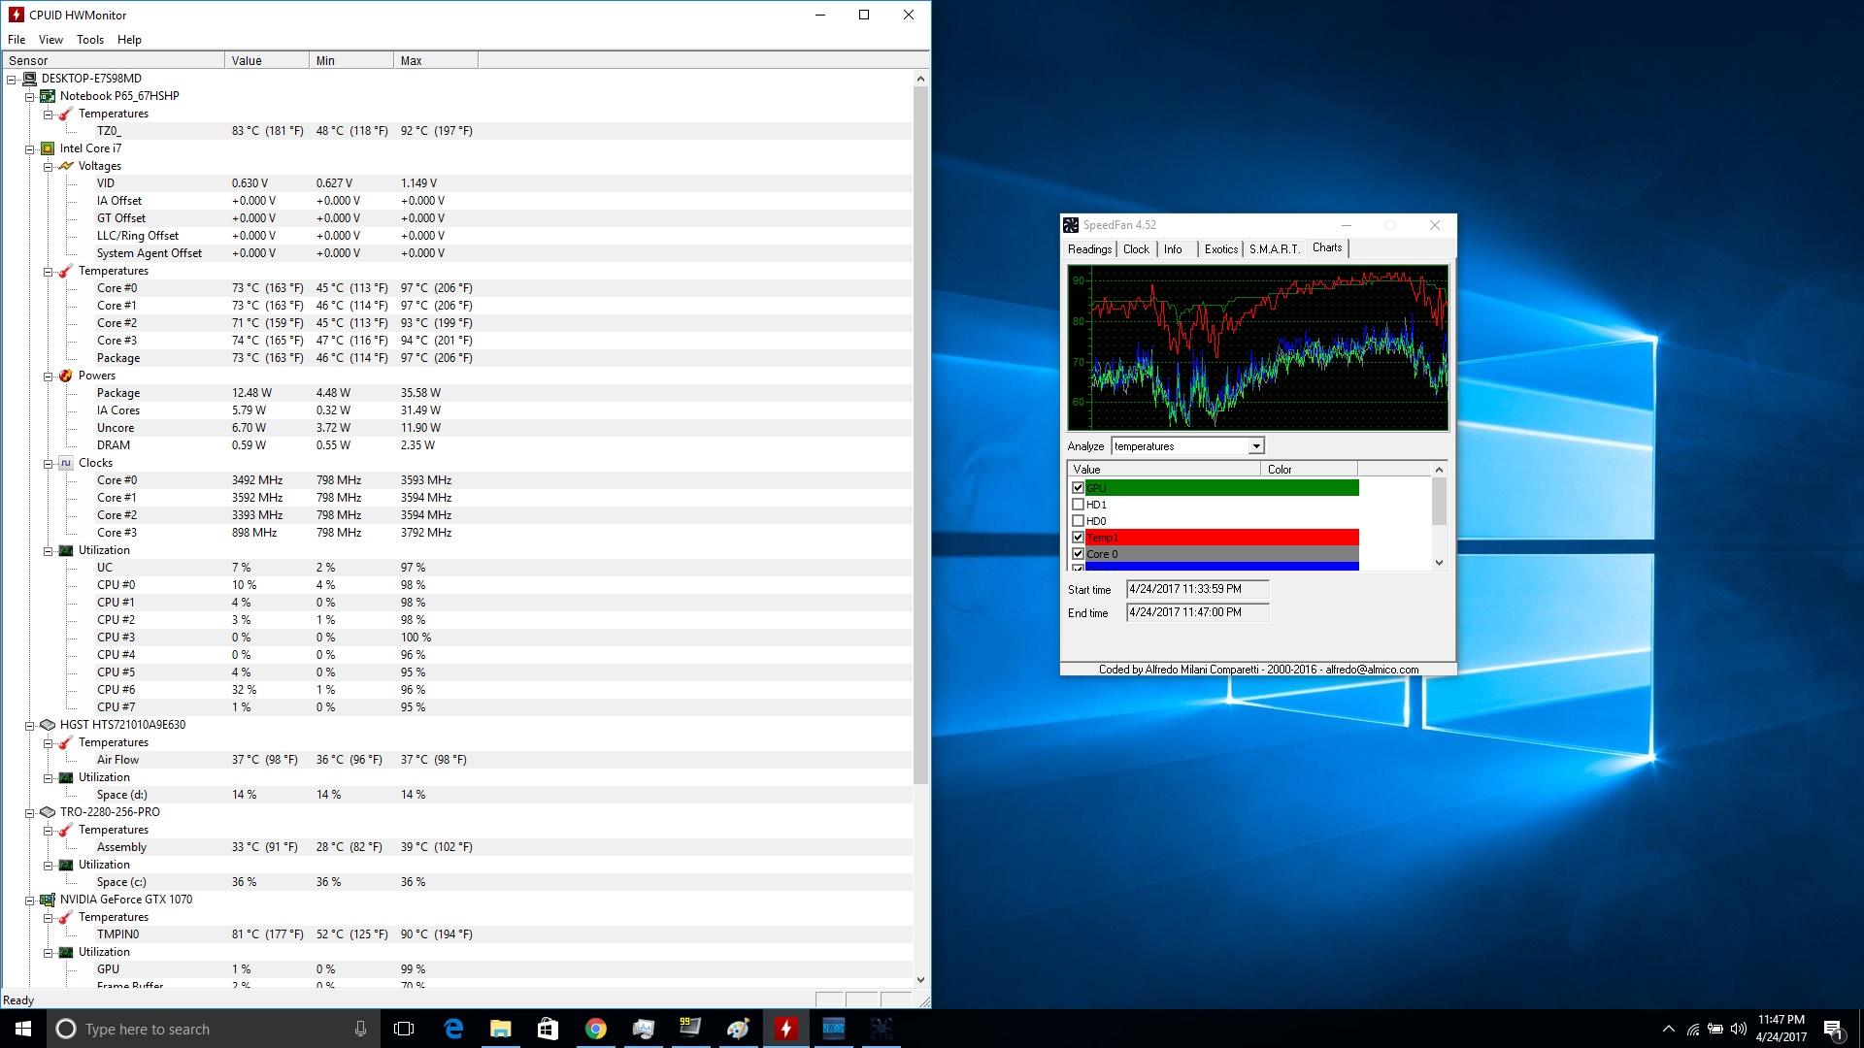Click the Value column header in SpeedFan

(1164, 470)
